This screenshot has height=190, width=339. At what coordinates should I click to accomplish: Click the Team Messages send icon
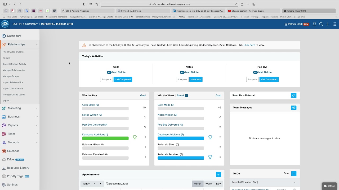click(x=293, y=108)
